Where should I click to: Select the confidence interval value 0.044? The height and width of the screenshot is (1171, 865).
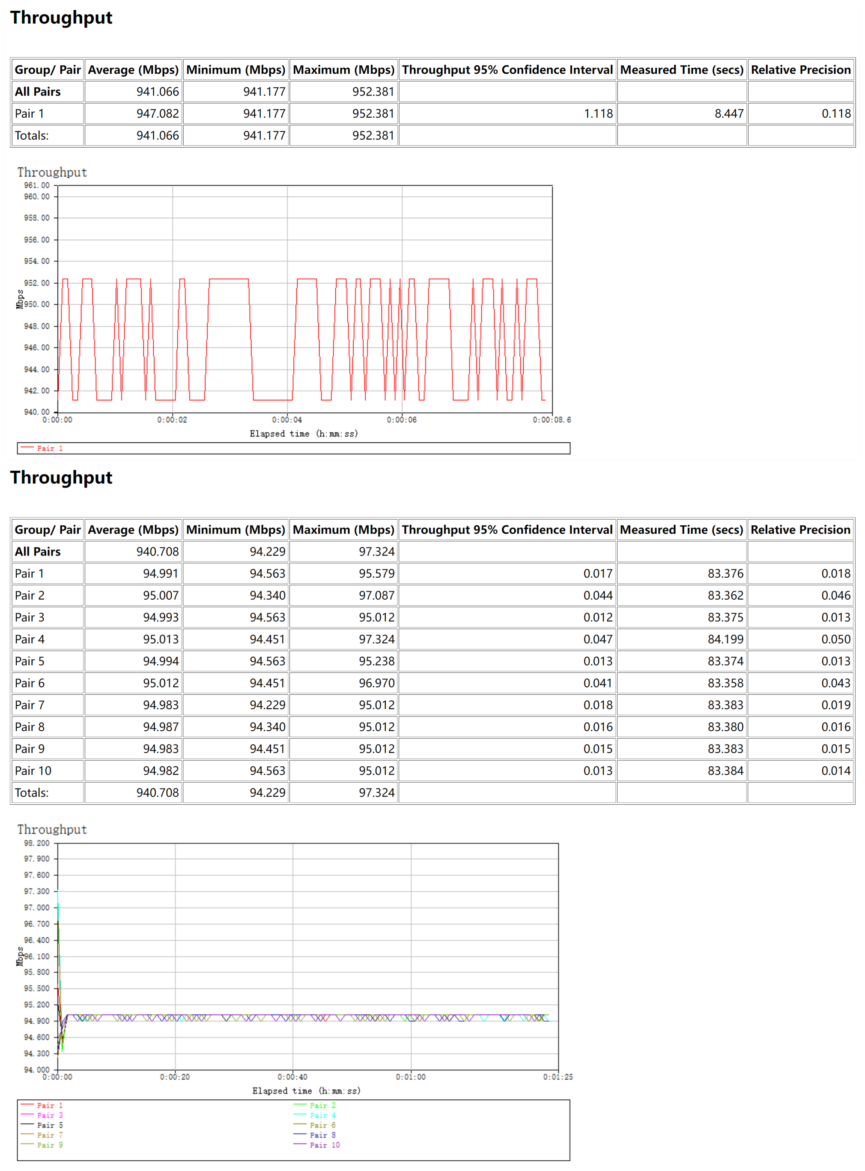(598, 595)
